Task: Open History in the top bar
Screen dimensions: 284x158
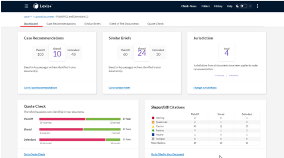Action: coord(218,6)
